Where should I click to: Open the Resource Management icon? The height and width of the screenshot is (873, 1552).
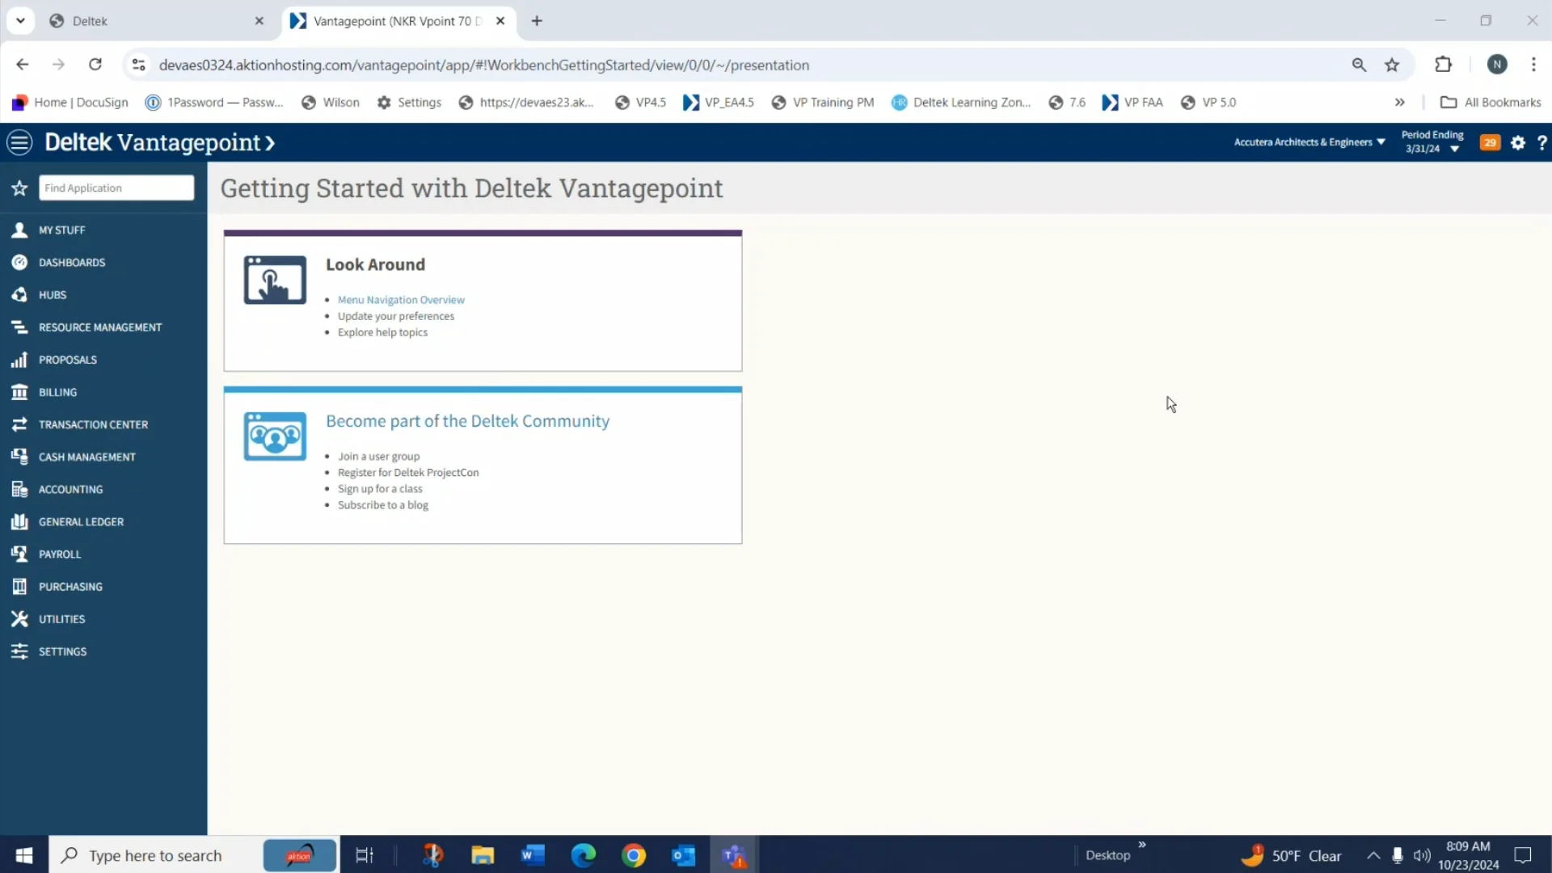pyautogui.click(x=19, y=327)
